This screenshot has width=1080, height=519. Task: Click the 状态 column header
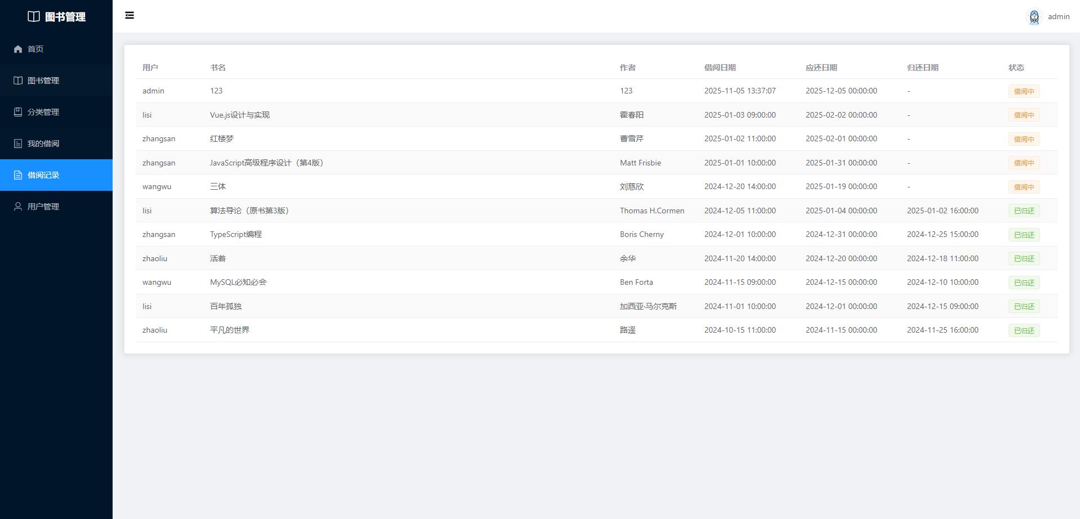click(x=1016, y=68)
